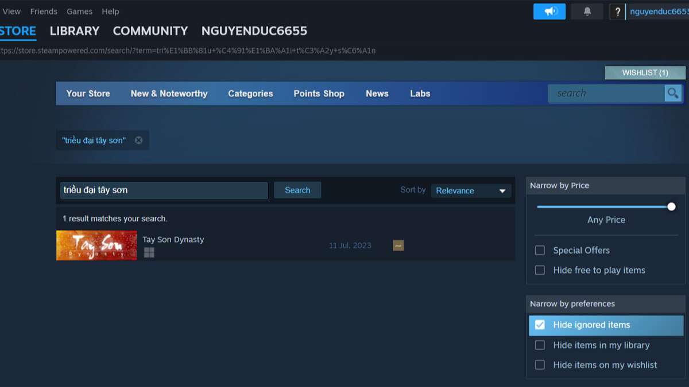This screenshot has width=689, height=387.
Task: Click the review score icon on Tay Son Dynasty row
Action: pyautogui.click(x=398, y=245)
